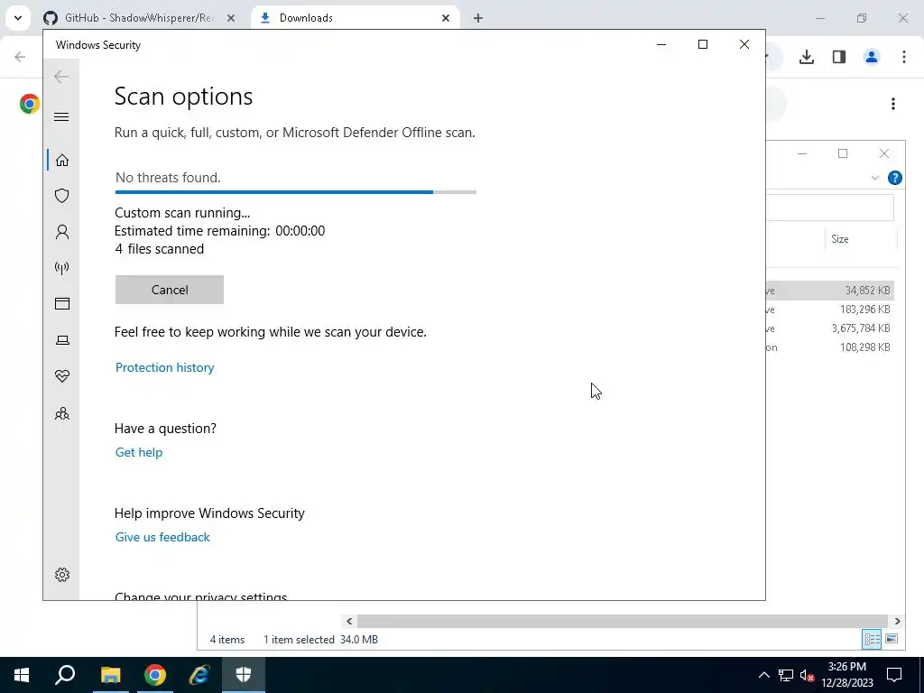The image size is (924, 693).
Task: Click Chrome logo on Downloads page
Action: 30,104
